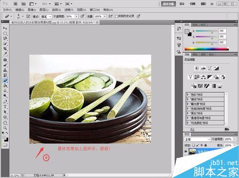239x178 pixels.
Task: Select the Blur tool
Action: [5, 91]
